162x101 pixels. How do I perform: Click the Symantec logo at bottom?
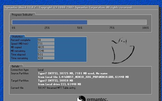point(92,99)
